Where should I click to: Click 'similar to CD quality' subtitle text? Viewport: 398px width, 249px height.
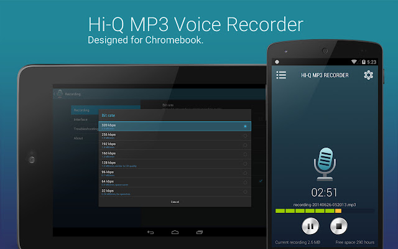(x=126, y=166)
